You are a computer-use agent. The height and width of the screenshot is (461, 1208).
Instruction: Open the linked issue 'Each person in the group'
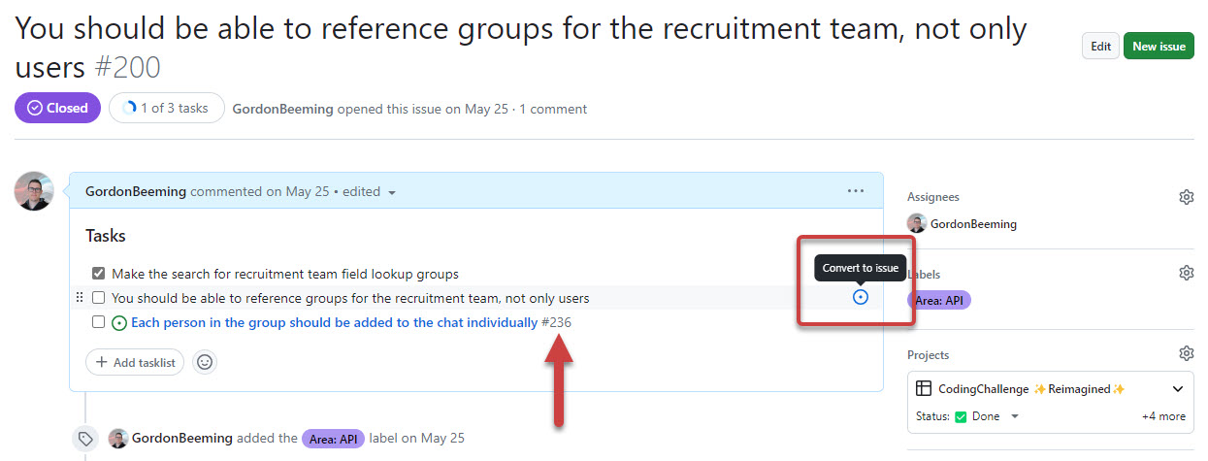[x=334, y=322]
